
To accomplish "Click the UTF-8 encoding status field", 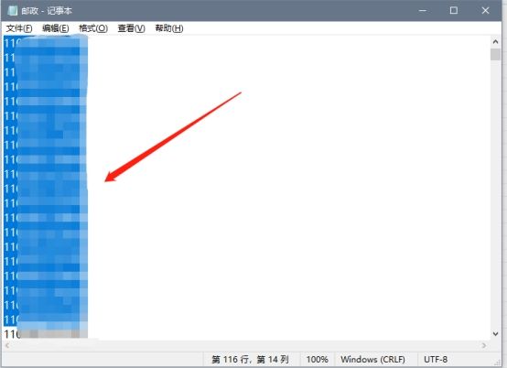I will click(436, 359).
